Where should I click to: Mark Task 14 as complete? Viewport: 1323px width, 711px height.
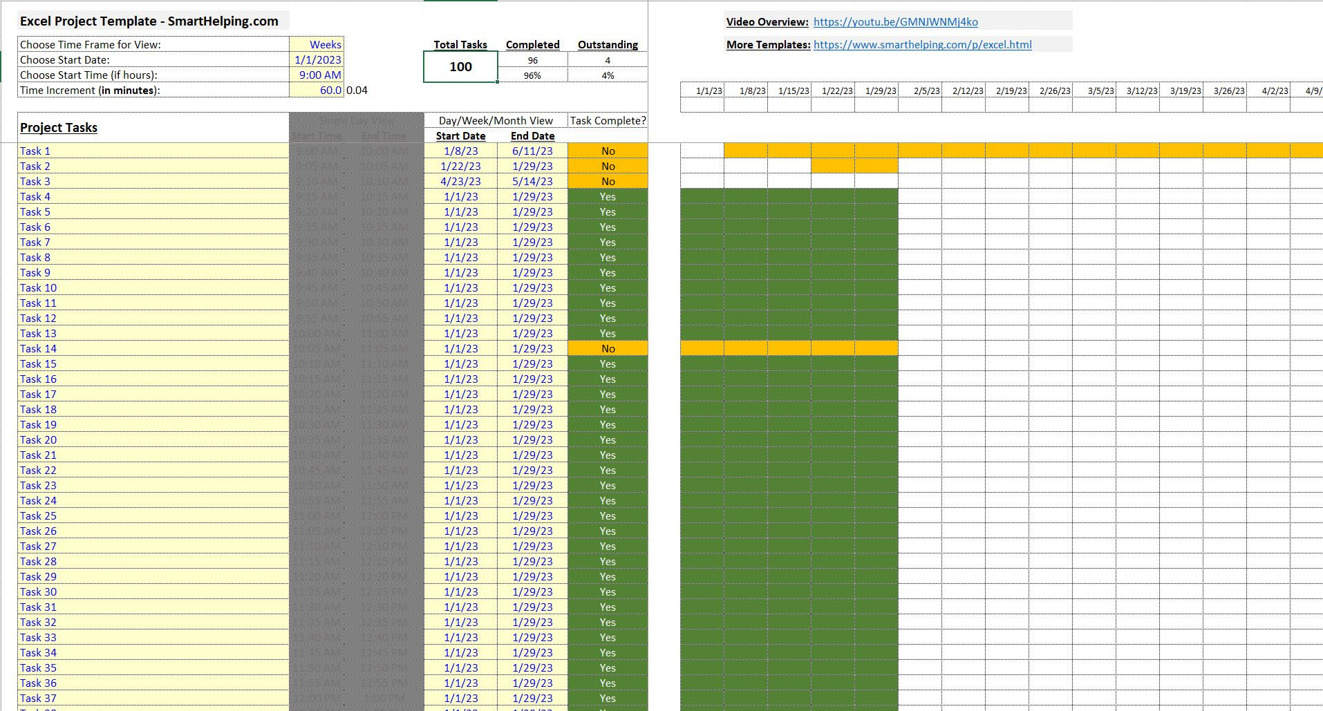[607, 348]
